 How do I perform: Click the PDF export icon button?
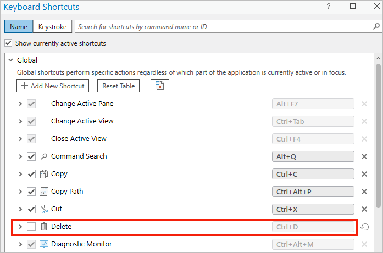pos(159,86)
